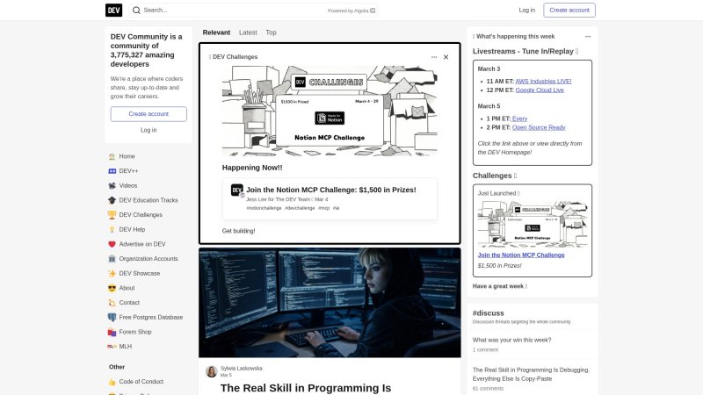Click Log in link in header
The height and width of the screenshot is (395, 703).
pos(526,11)
